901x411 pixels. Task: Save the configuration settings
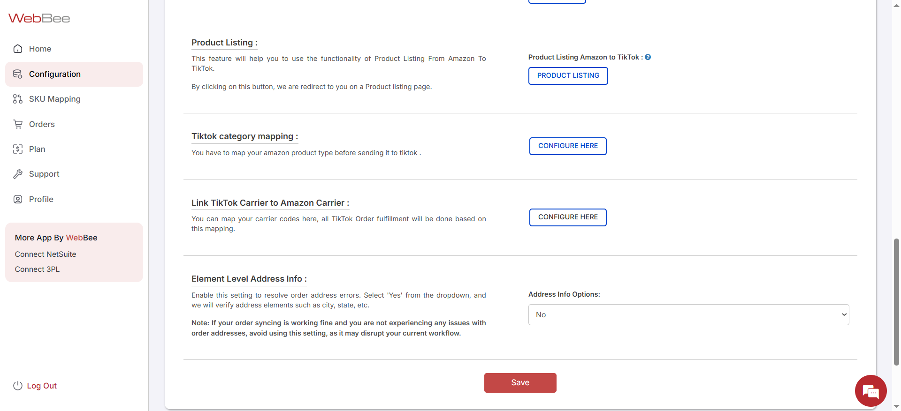click(520, 383)
